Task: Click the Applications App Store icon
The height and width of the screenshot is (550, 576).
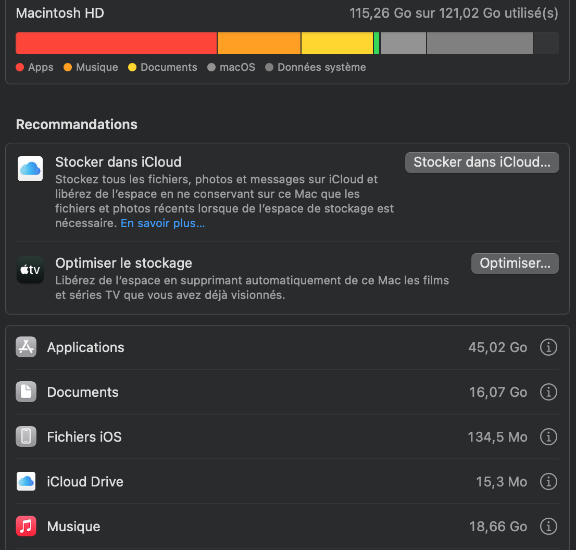Action: (x=26, y=347)
